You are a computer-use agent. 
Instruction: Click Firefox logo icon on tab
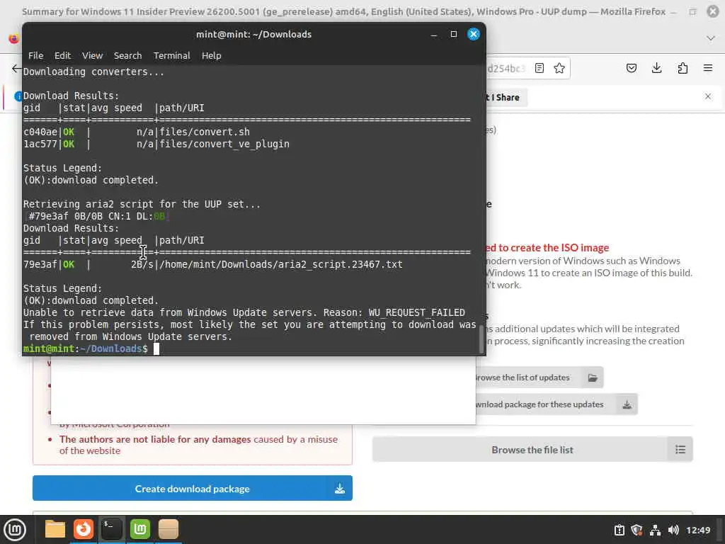pyautogui.click(x=13, y=39)
